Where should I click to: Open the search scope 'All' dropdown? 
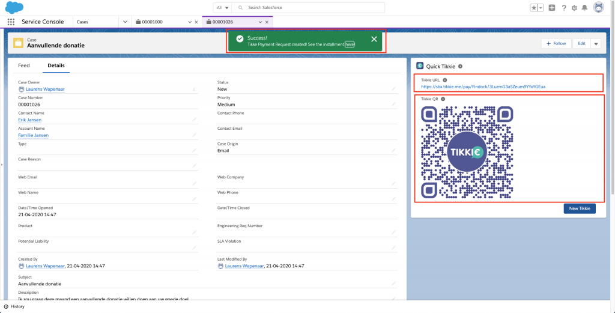click(223, 7)
